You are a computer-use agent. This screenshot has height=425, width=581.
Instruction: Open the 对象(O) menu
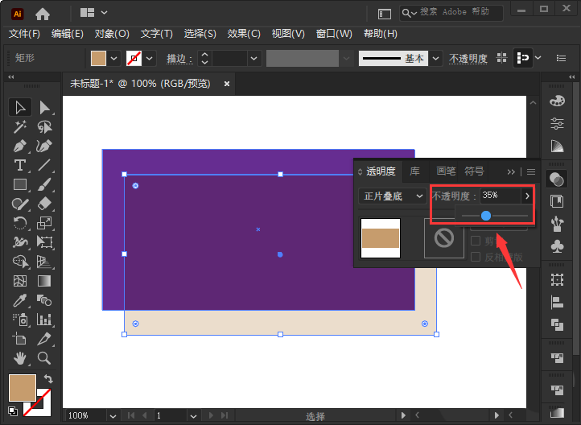(x=112, y=34)
